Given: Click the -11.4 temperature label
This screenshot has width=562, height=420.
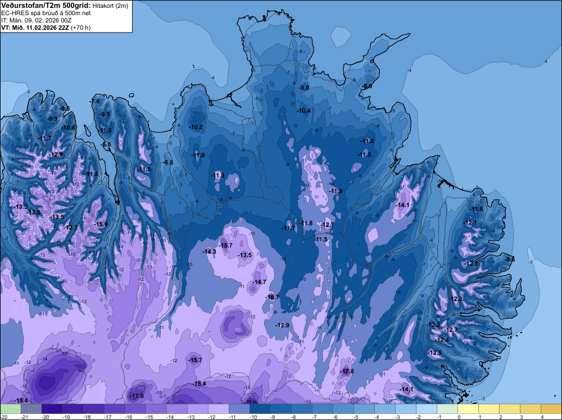Looking at the screenshot, I should pos(92,175).
